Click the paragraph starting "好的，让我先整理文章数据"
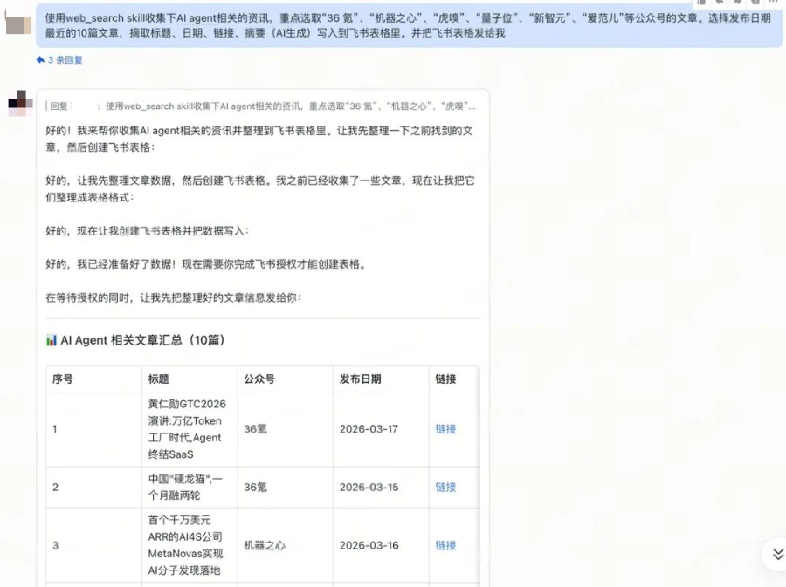Image resolution: width=786 pixels, height=587 pixels. (x=259, y=188)
